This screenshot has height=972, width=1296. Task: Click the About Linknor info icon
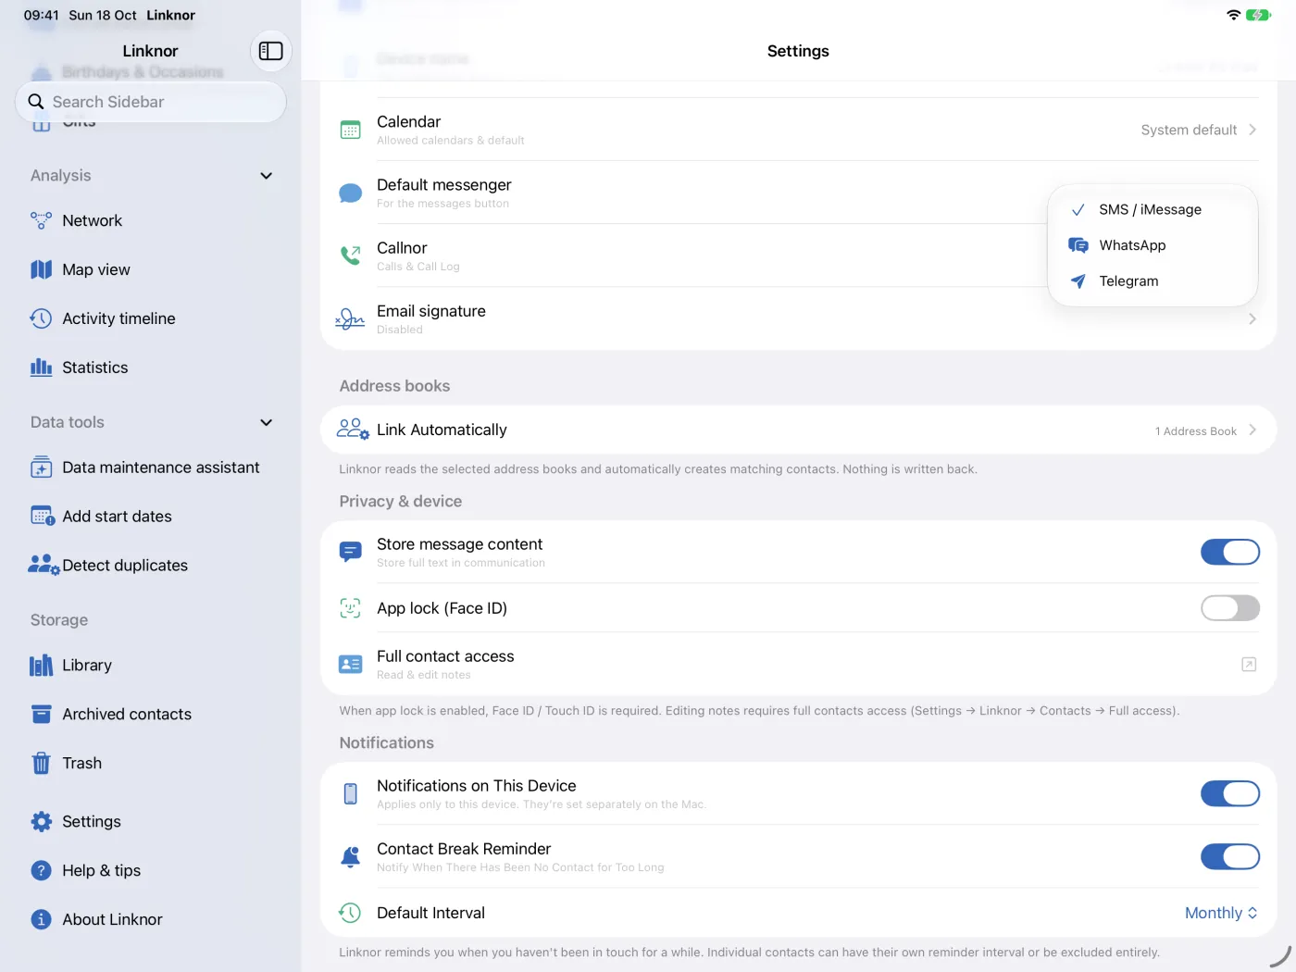[x=41, y=919]
